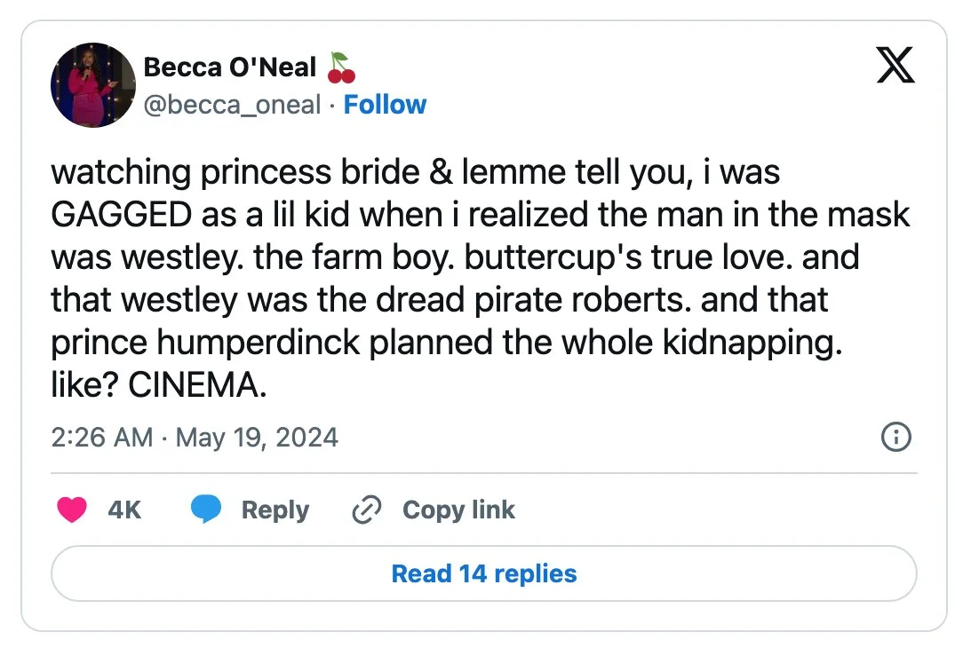Screen dimensions: 963x648
Task: Click the 2:26 AM time text
Action: tap(102, 438)
